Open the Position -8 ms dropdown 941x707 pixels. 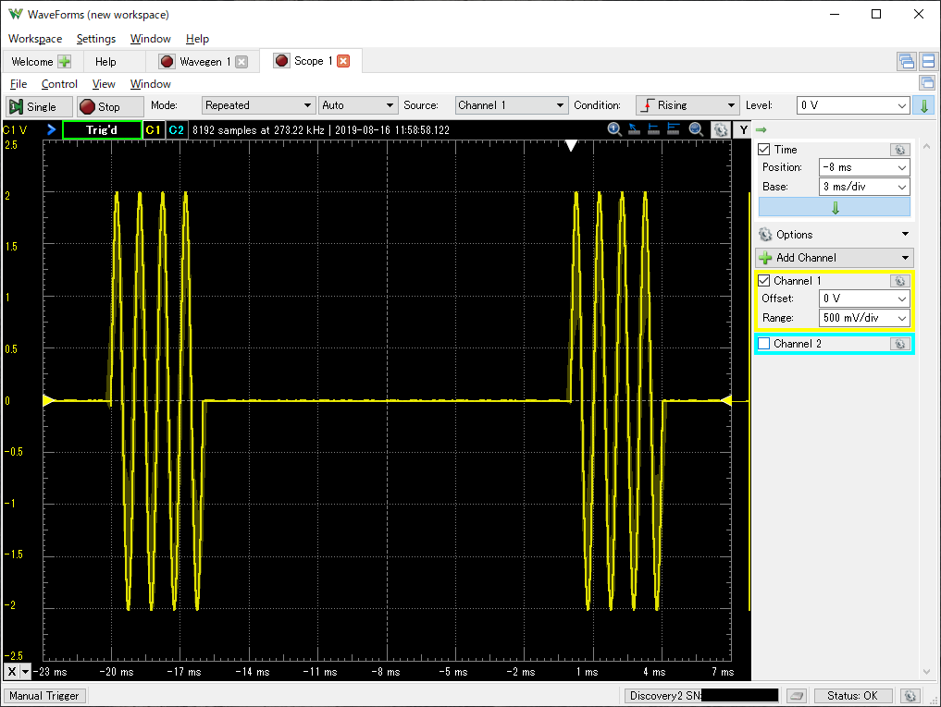click(864, 167)
